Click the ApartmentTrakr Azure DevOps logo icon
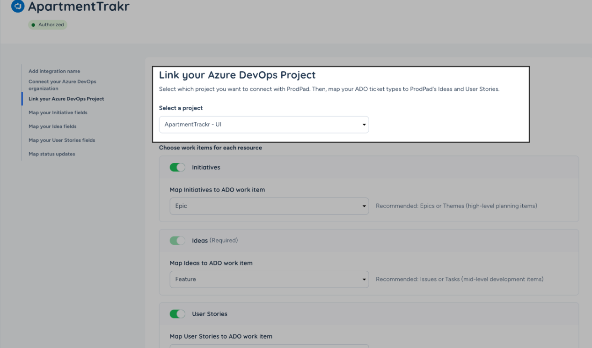 coord(18,7)
